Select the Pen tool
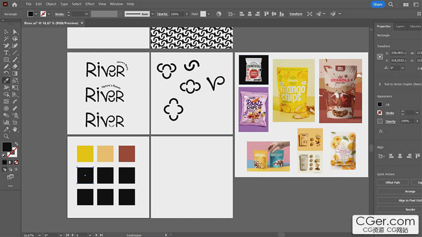Screen dimensions: 422x237 coord(6,45)
